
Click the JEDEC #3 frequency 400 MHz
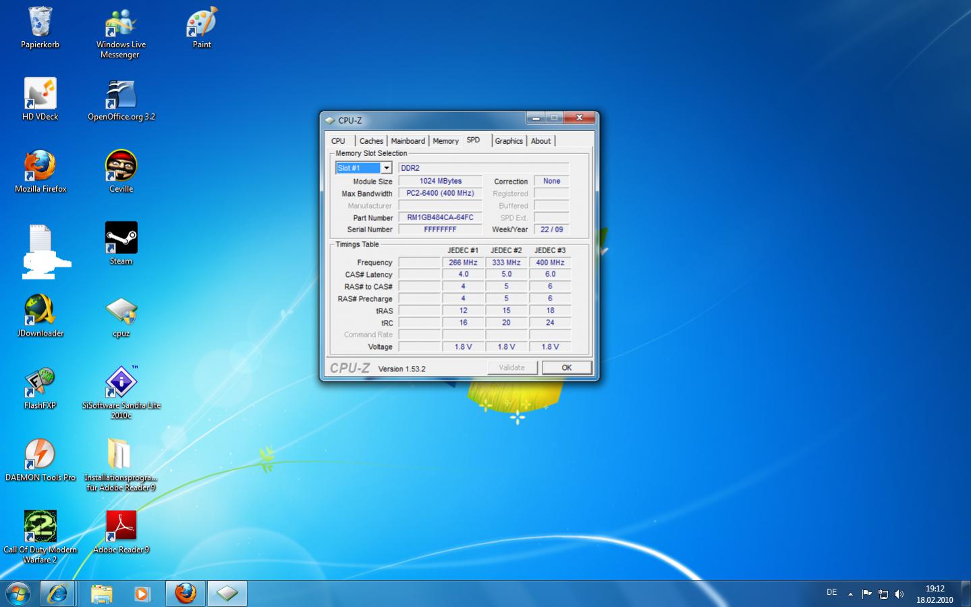(550, 263)
